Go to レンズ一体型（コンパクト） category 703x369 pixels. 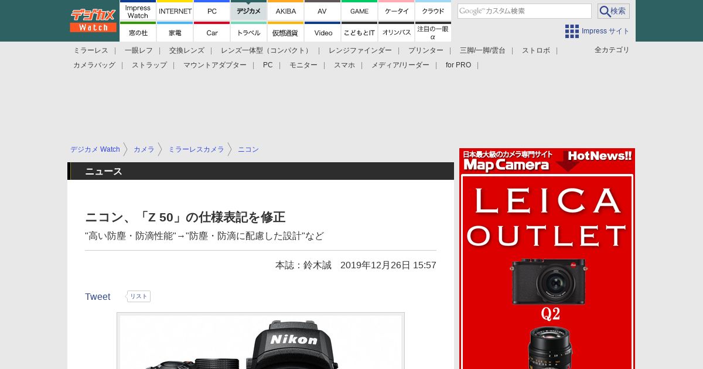pos(267,50)
